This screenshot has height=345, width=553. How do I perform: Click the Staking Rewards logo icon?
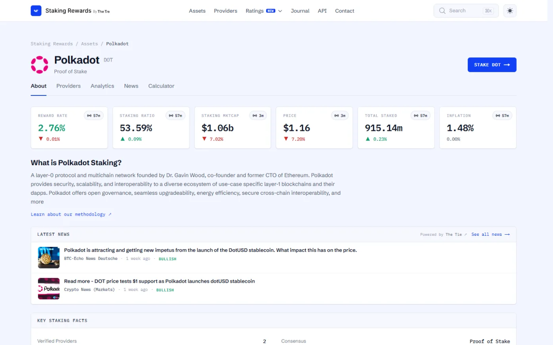pyautogui.click(x=36, y=11)
